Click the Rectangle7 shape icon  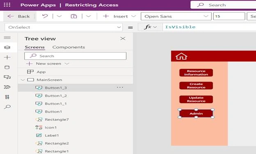pos(39,120)
